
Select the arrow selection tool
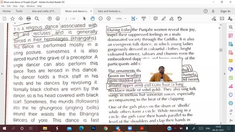(84, 19)
